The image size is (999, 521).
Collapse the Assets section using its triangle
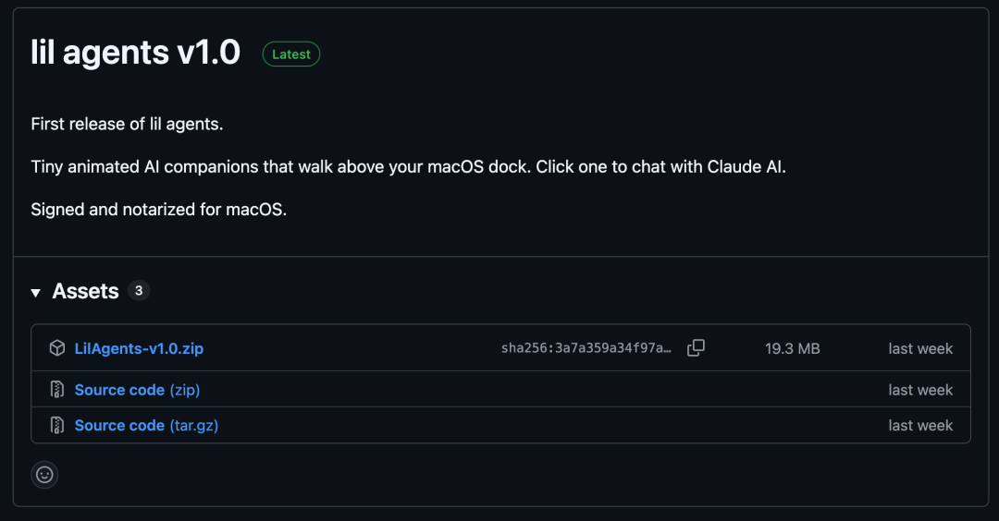tap(36, 293)
